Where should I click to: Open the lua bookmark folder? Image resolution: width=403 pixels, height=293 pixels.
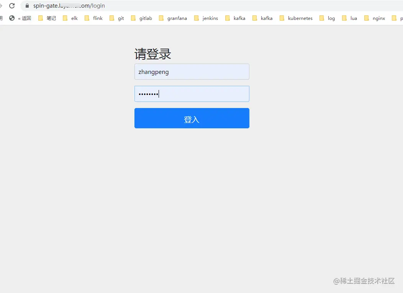[x=349, y=18]
